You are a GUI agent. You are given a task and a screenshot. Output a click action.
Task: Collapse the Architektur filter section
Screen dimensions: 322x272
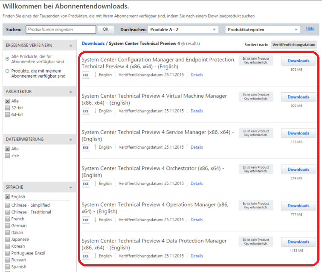point(71,92)
